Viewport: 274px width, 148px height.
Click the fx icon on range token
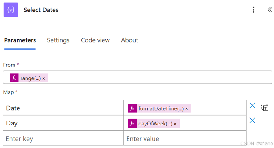[x=14, y=78]
